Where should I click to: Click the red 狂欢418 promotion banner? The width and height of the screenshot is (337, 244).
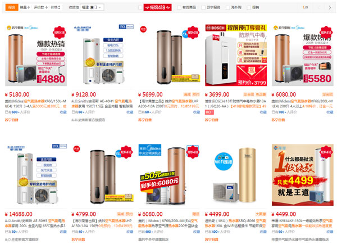click(157, 7)
